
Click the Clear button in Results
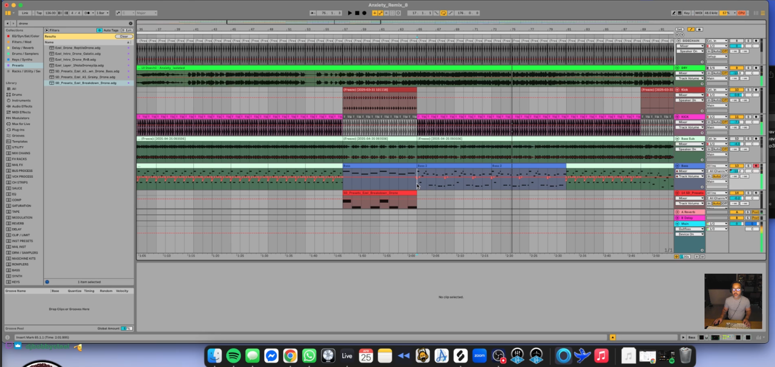click(x=123, y=36)
